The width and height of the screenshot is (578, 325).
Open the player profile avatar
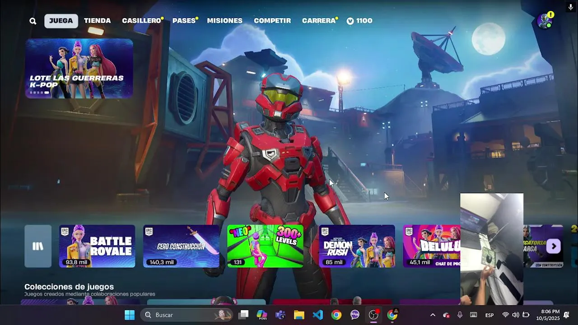pyautogui.click(x=545, y=21)
